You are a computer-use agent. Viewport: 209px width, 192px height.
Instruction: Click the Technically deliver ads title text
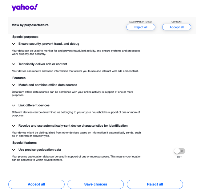pyautogui.click(x=43, y=64)
